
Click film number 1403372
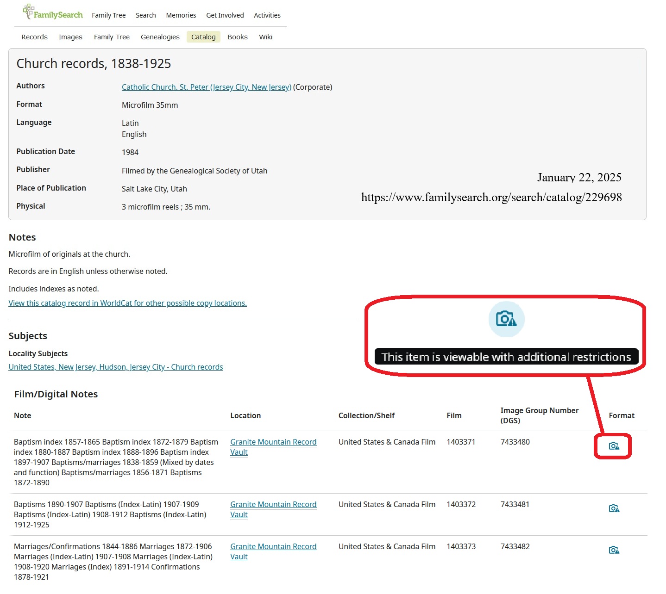click(x=461, y=504)
